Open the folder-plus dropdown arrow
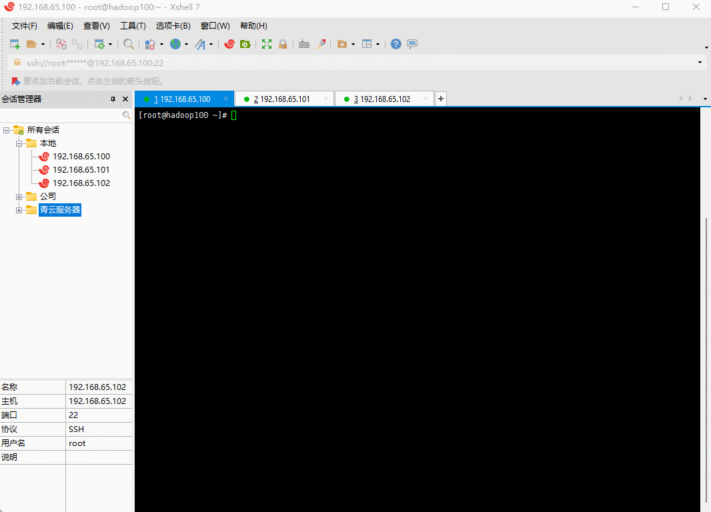Image resolution: width=711 pixels, height=512 pixels. point(353,45)
